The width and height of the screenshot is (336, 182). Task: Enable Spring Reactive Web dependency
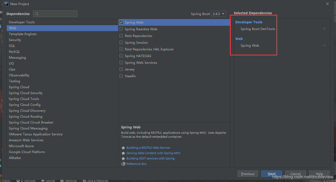coord(121,29)
